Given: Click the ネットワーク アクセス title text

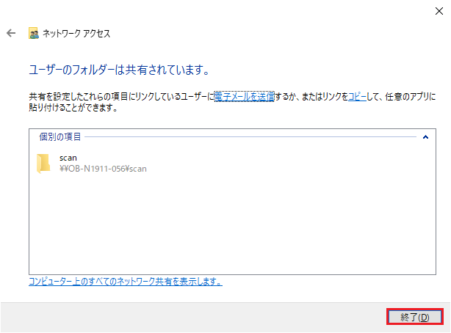Looking at the screenshot, I should 76,33.
